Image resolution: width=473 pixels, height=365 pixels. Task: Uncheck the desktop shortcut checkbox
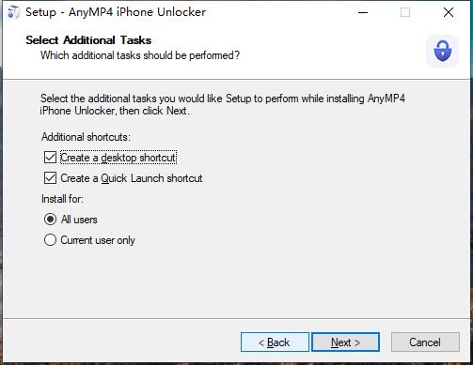point(50,158)
